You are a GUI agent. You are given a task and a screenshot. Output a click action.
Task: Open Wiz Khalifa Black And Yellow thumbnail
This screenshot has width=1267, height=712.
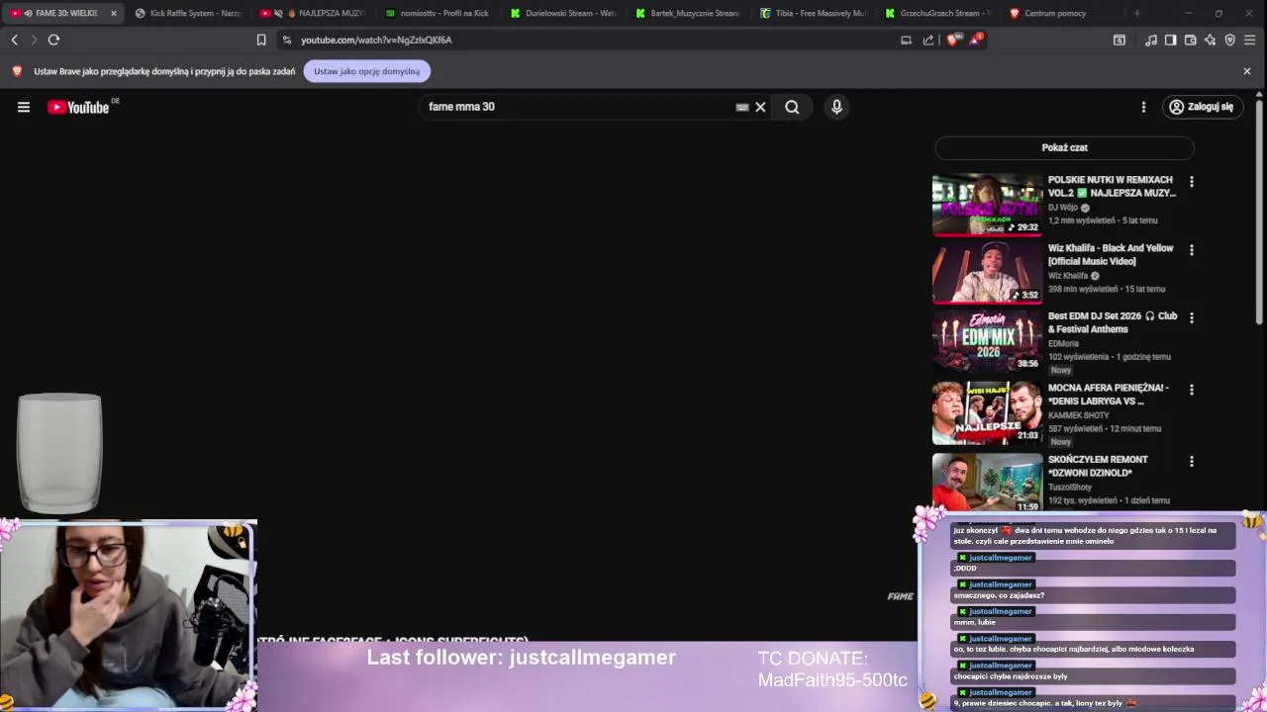coord(987,273)
